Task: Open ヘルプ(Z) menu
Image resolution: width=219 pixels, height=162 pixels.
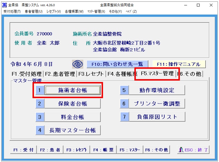Action: pos(131,12)
